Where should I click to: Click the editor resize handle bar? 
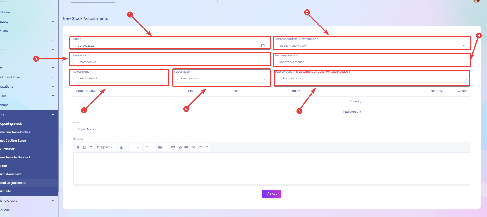pos(271,185)
